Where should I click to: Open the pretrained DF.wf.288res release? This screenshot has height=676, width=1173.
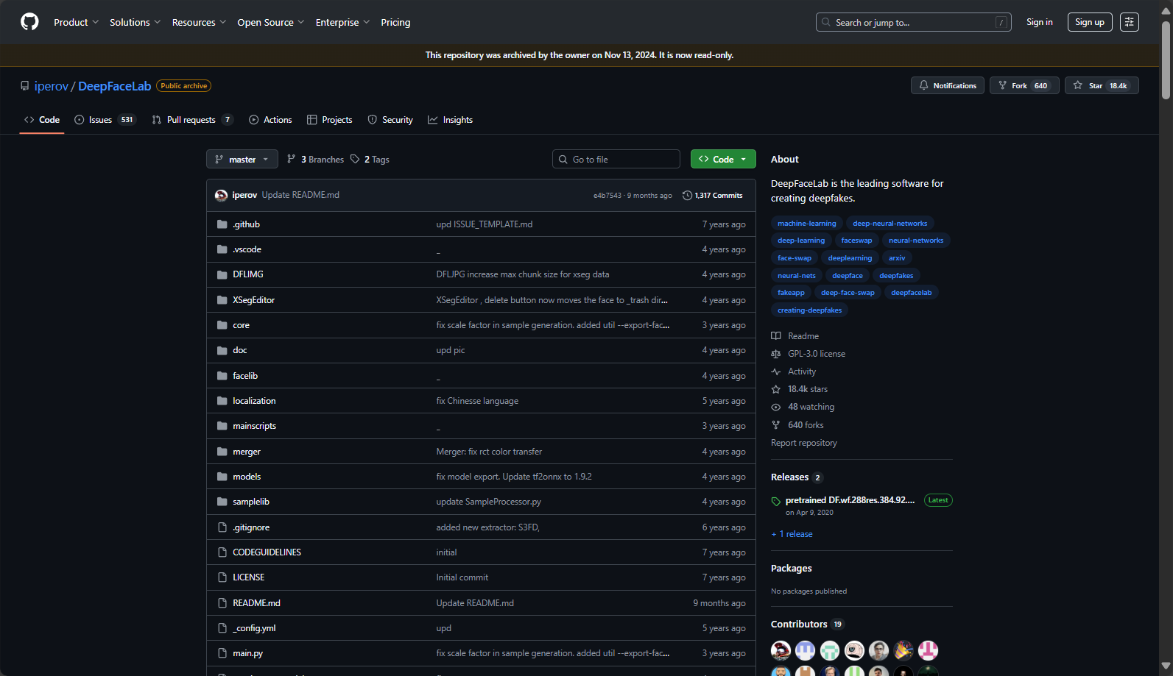tap(850, 500)
